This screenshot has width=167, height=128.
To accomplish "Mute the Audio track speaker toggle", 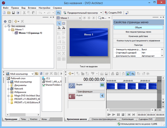I will 102,96.
